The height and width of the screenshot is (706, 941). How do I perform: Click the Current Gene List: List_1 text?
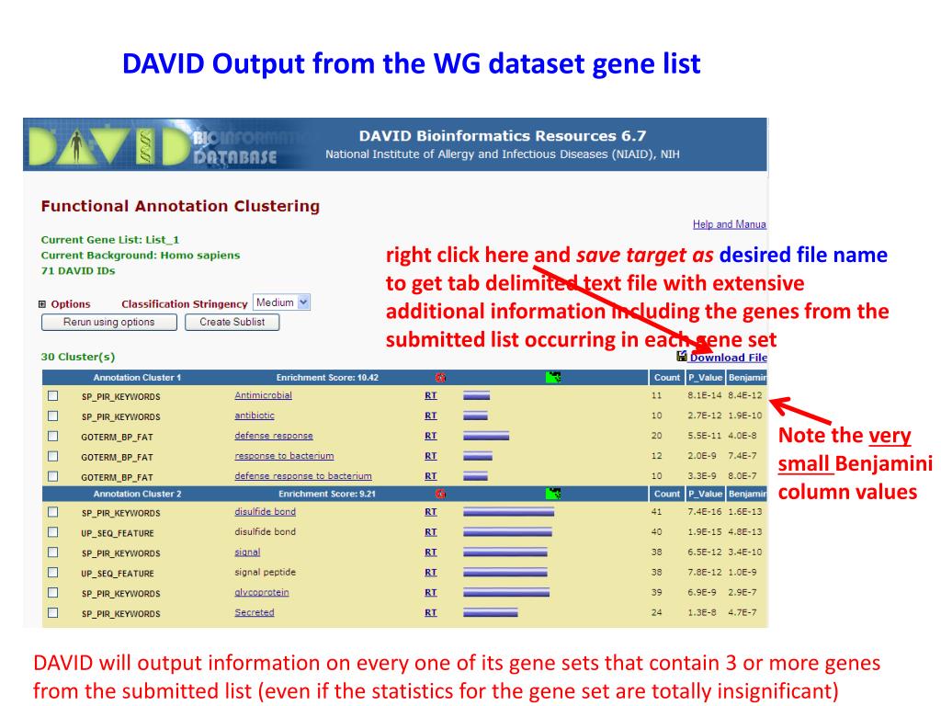tap(110, 240)
